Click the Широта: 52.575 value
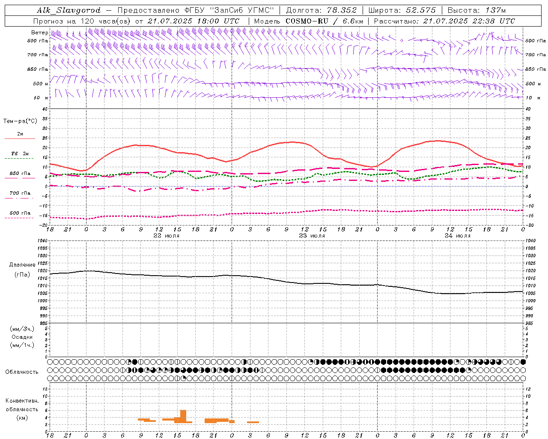 coord(402,10)
